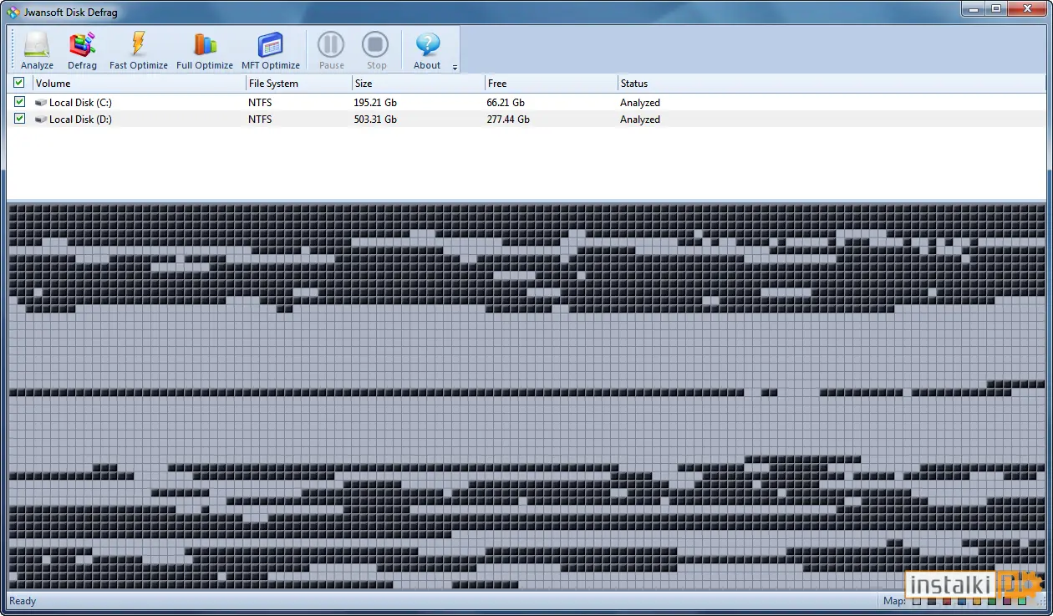Click the light green map legend swatch

pyautogui.click(x=1022, y=601)
